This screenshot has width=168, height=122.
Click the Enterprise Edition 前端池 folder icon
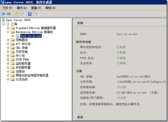click(x=12, y=32)
